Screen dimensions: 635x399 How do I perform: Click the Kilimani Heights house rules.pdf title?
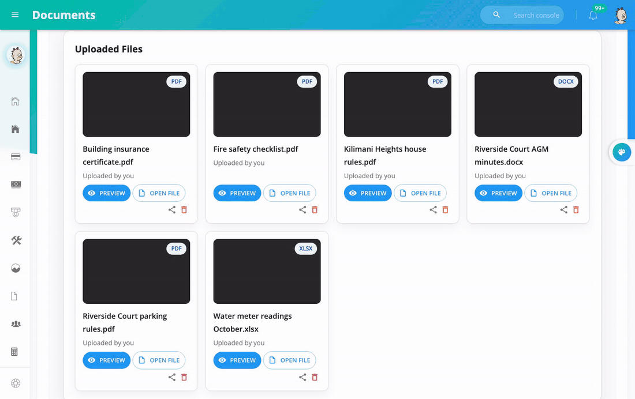click(385, 156)
